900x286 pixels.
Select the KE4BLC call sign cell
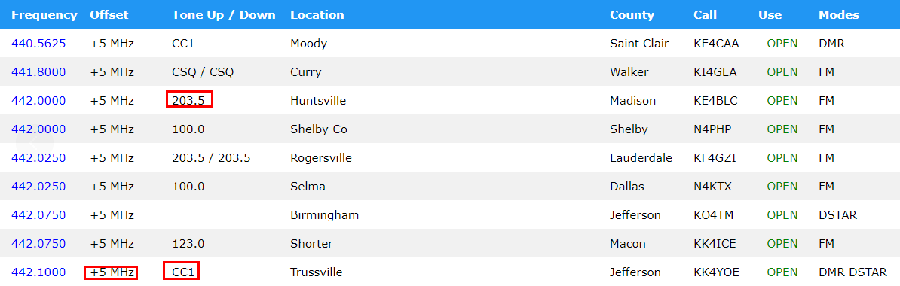[x=715, y=100]
